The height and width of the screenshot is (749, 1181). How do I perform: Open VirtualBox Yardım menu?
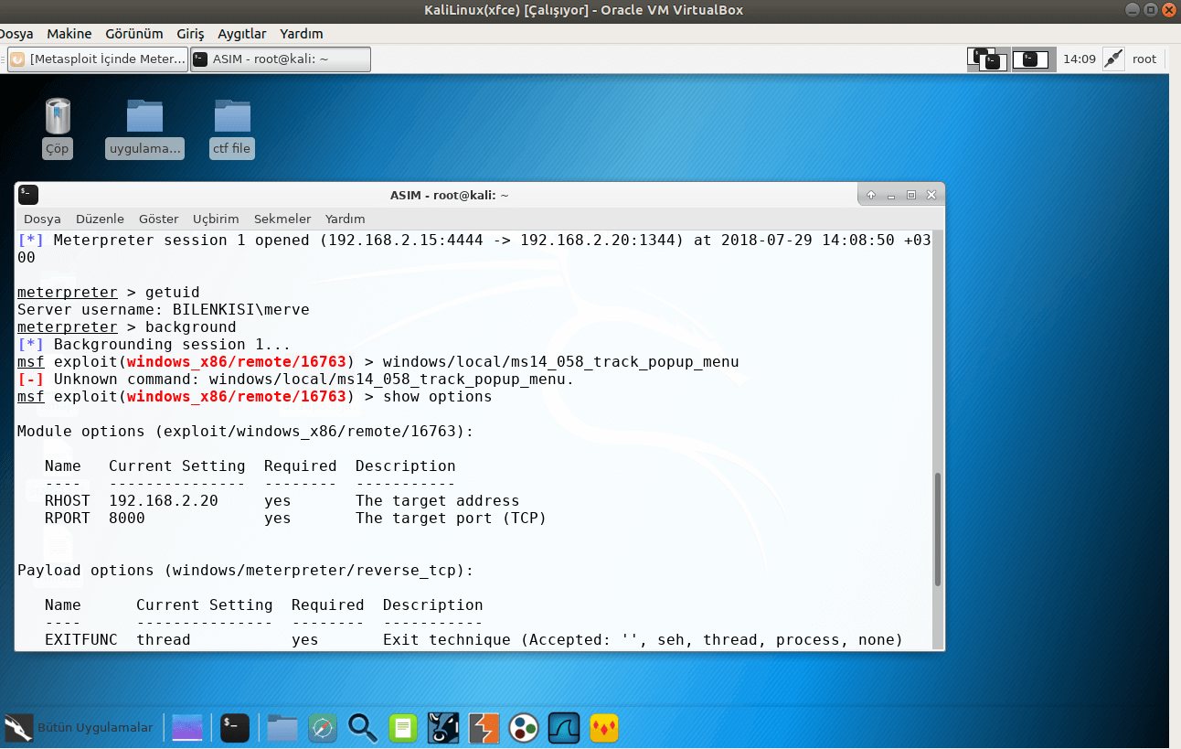tap(302, 34)
